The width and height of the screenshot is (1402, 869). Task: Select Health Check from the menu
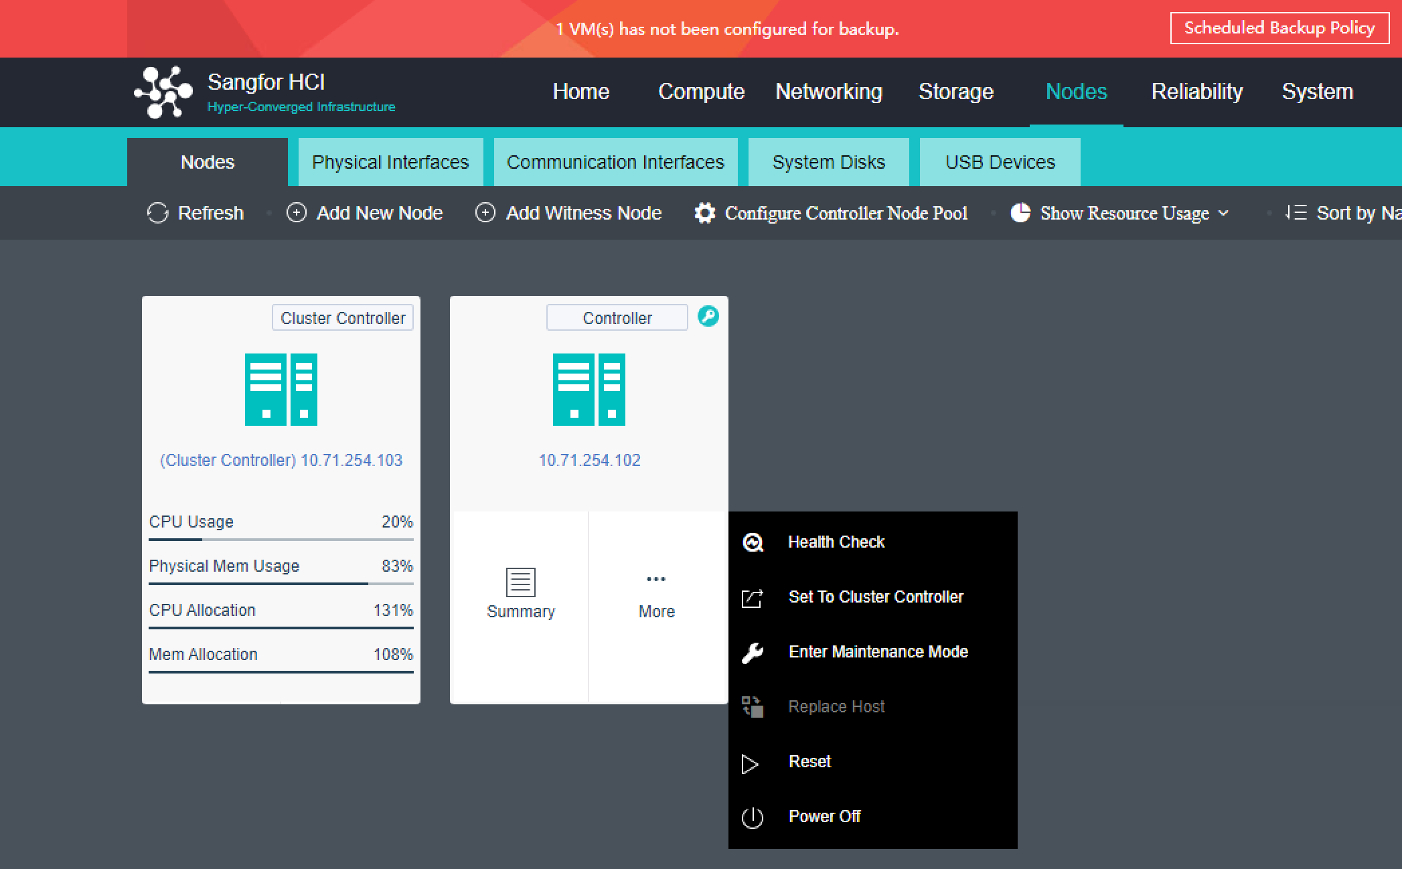click(873, 542)
